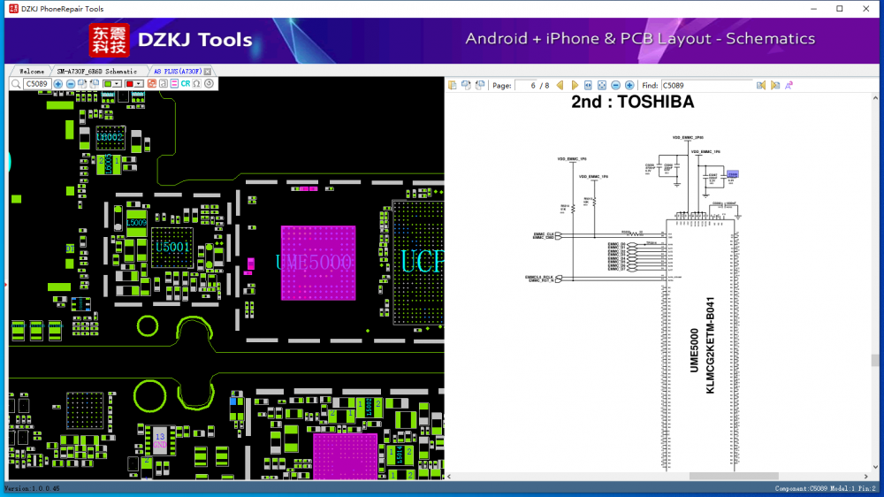The height and width of the screenshot is (497, 884).
Task: Click the omega resistance icon
Action: pos(196,84)
